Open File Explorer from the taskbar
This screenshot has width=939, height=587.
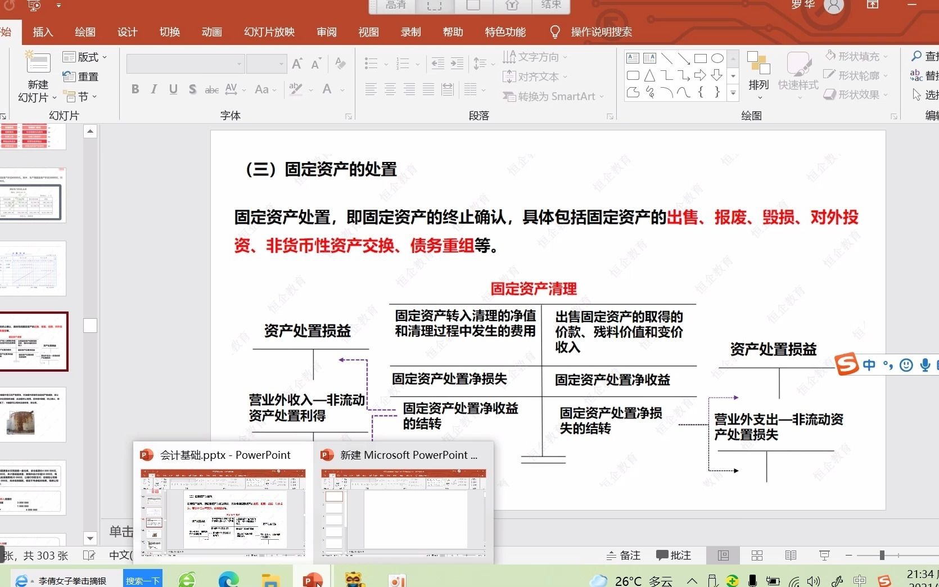coord(271,580)
